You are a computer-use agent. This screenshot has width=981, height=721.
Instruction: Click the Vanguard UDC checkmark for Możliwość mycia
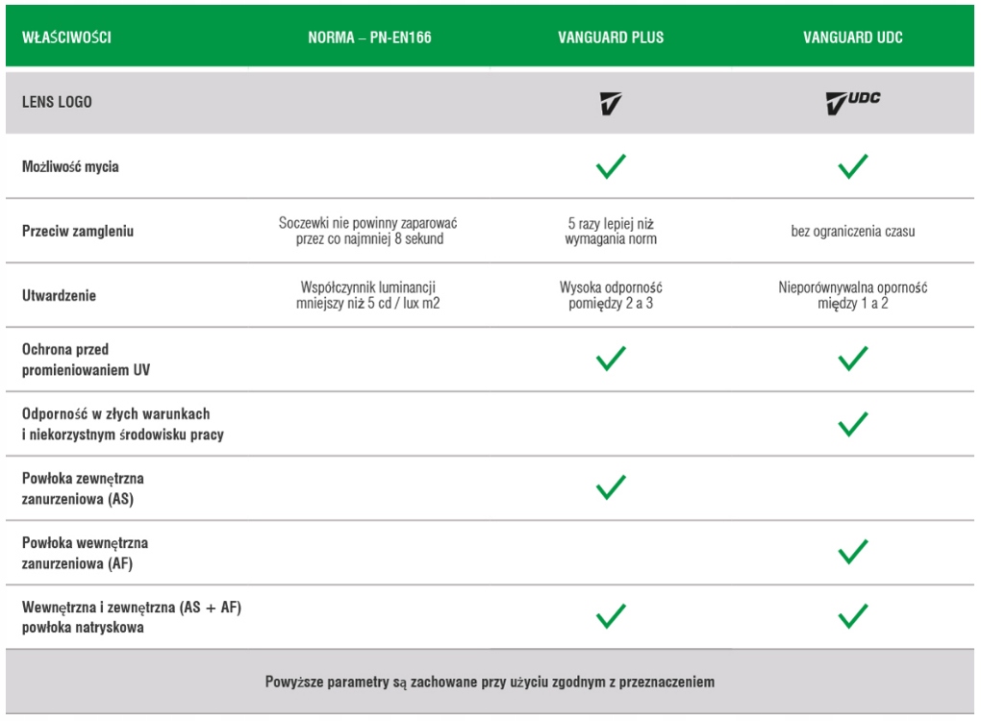pos(853,166)
